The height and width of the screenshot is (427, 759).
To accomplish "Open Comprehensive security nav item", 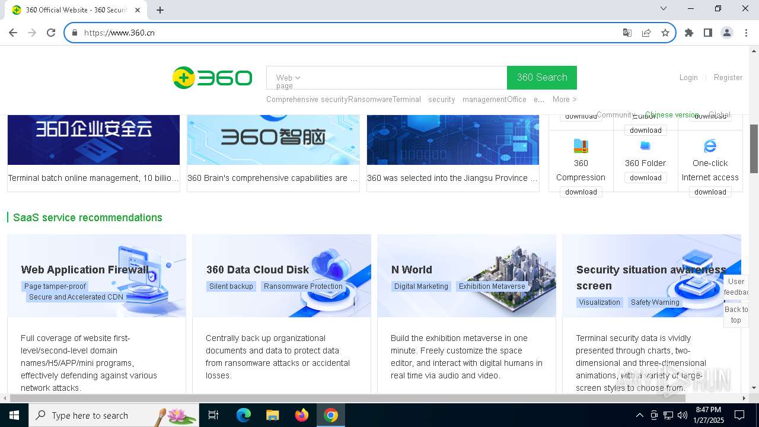I will (x=307, y=100).
